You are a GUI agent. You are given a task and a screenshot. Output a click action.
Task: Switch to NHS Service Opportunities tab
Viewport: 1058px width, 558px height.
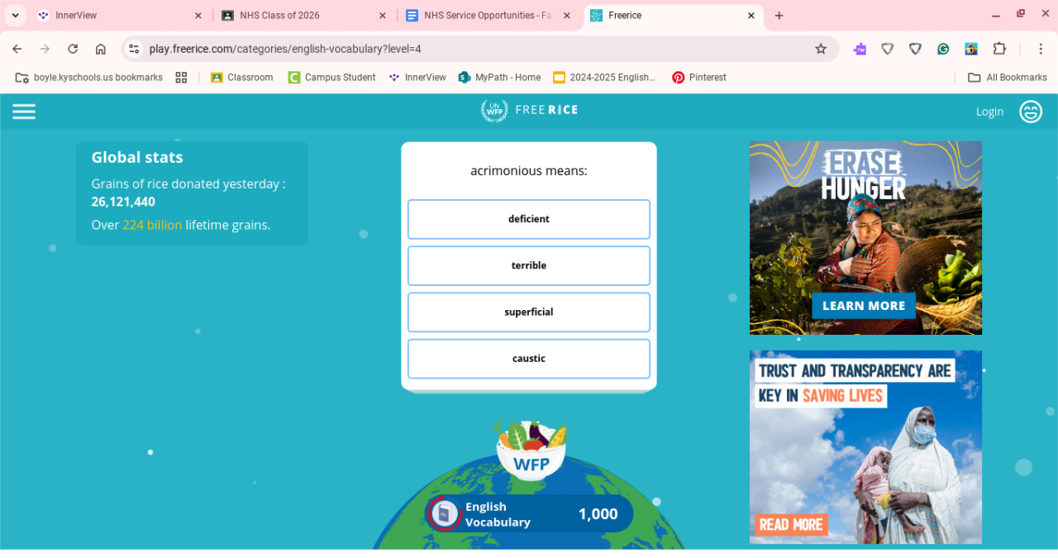(488, 16)
